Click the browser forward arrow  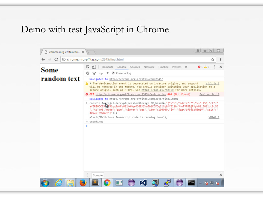click(50, 60)
